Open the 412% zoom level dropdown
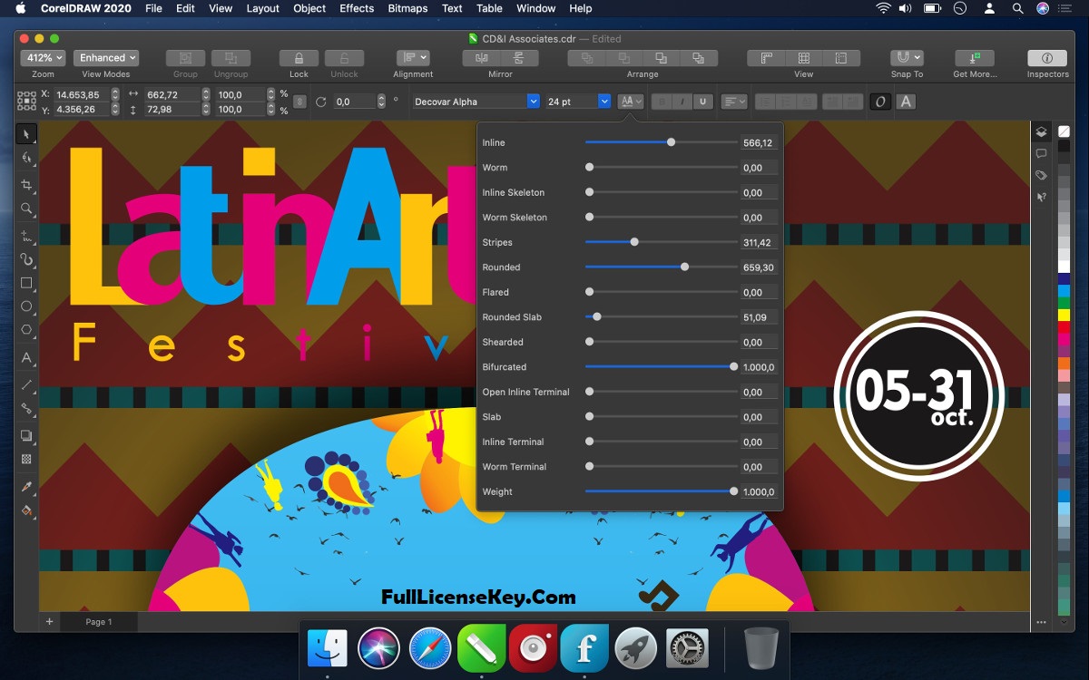Image resolution: width=1089 pixels, height=680 pixels. pyautogui.click(x=43, y=58)
